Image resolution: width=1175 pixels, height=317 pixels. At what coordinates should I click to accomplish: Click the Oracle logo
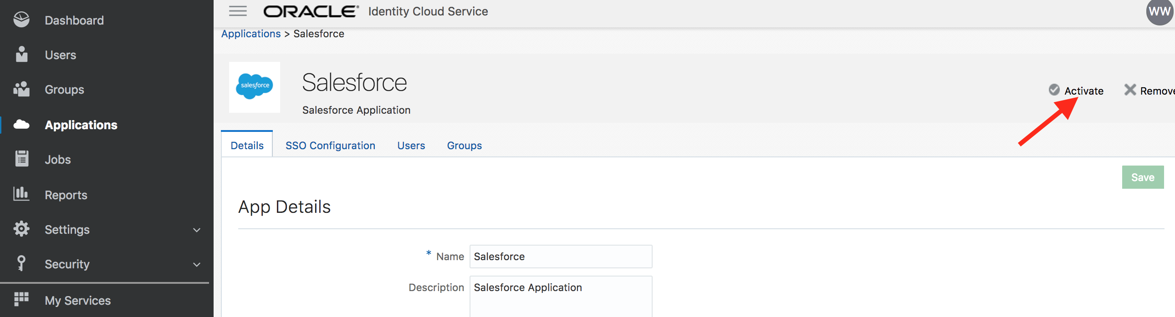(x=311, y=11)
